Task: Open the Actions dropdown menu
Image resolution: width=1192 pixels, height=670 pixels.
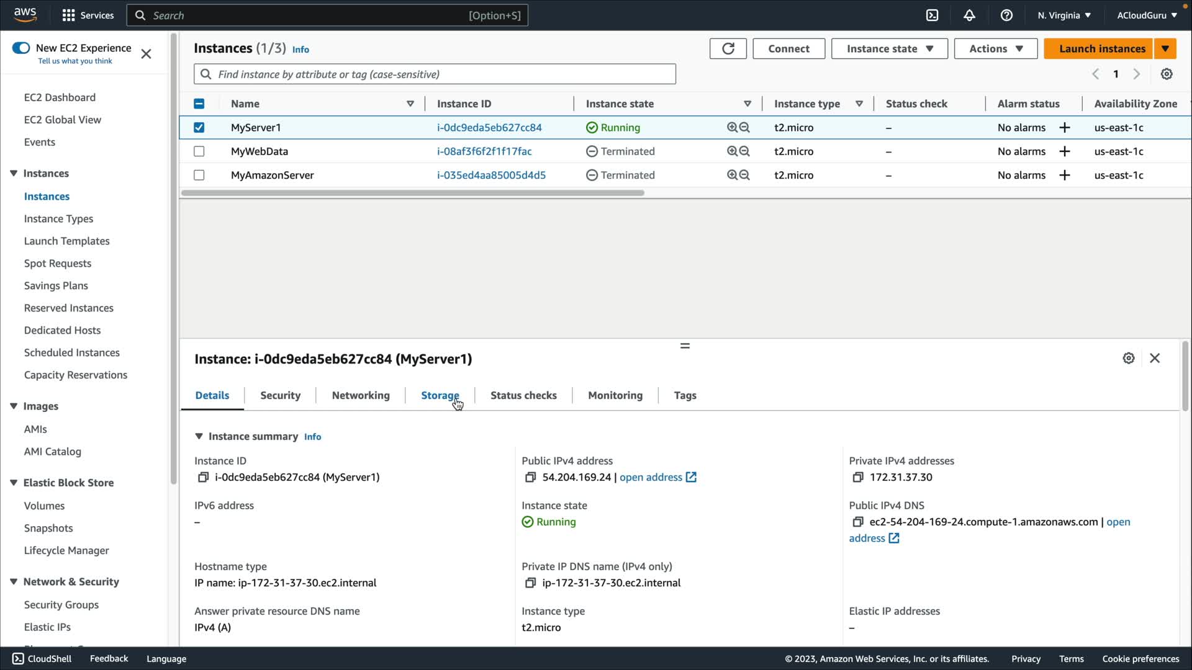Action: point(995,48)
